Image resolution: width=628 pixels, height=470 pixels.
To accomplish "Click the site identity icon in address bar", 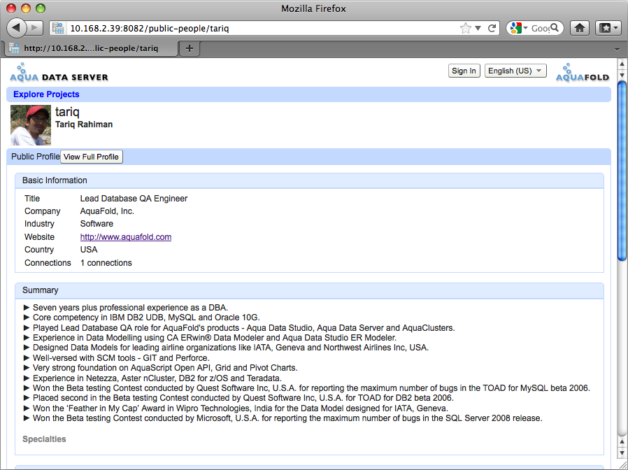I will coord(58,28).
